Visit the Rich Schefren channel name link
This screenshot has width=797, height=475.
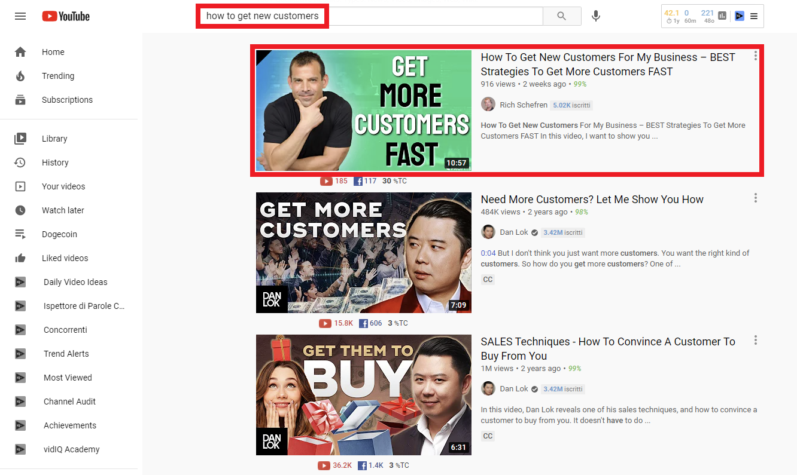pyautogui.click(x=524, y=105)
